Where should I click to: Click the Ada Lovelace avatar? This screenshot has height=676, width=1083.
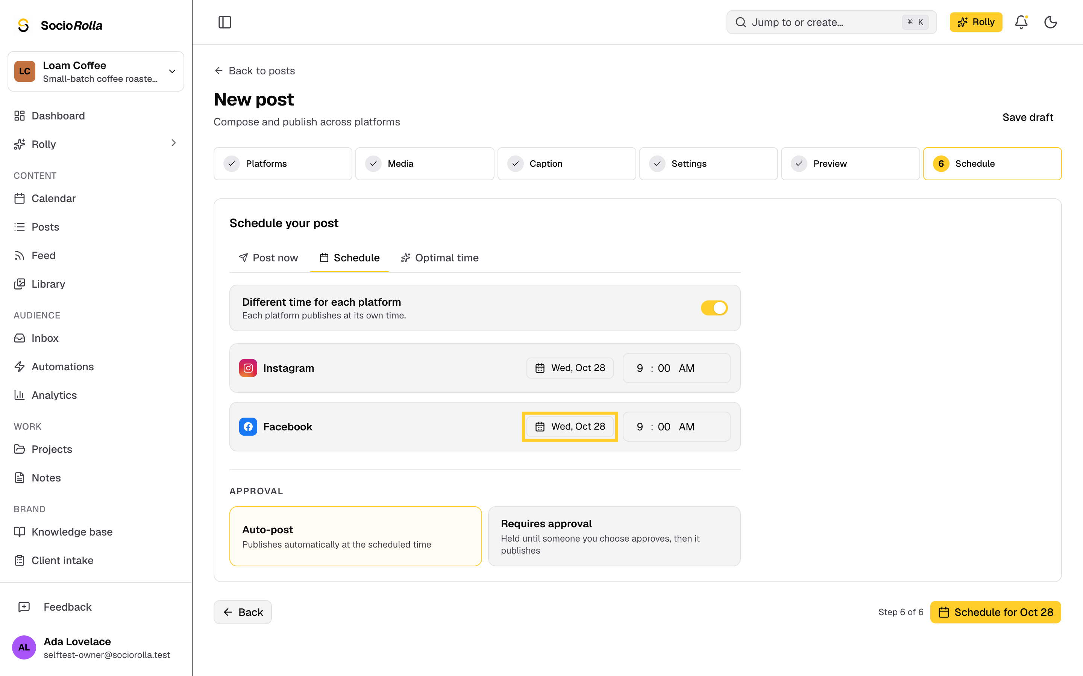[24, 647]
